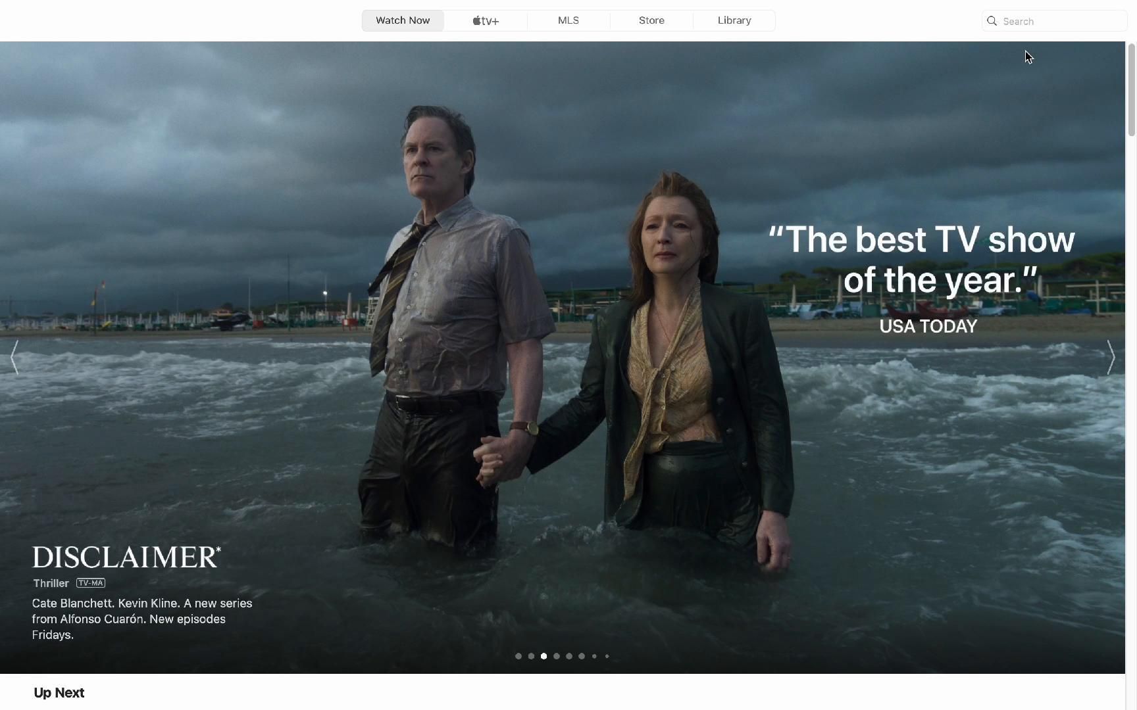Image resolution: width=1137 pixels, height=710 pixels.
Task: Click the highlighted third carousel page dot
Action: tap(543, 656)
